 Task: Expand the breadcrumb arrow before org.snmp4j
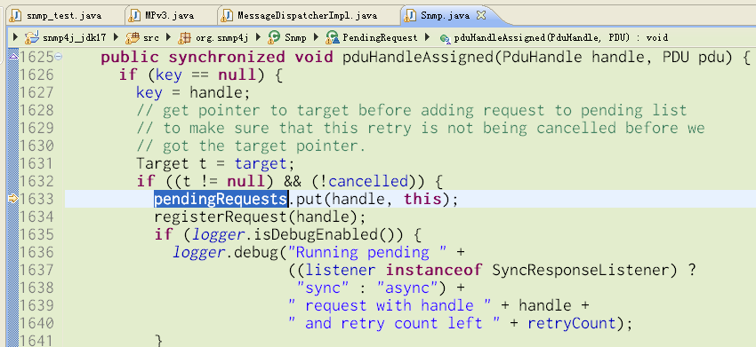169,36
